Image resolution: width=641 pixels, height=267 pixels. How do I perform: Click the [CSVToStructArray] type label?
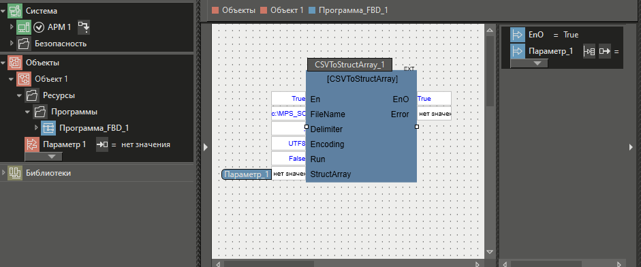coord(362,79)
